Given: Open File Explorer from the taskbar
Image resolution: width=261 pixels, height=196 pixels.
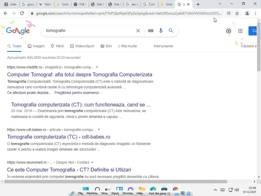Looking at the screenshot, I should 142,189.
